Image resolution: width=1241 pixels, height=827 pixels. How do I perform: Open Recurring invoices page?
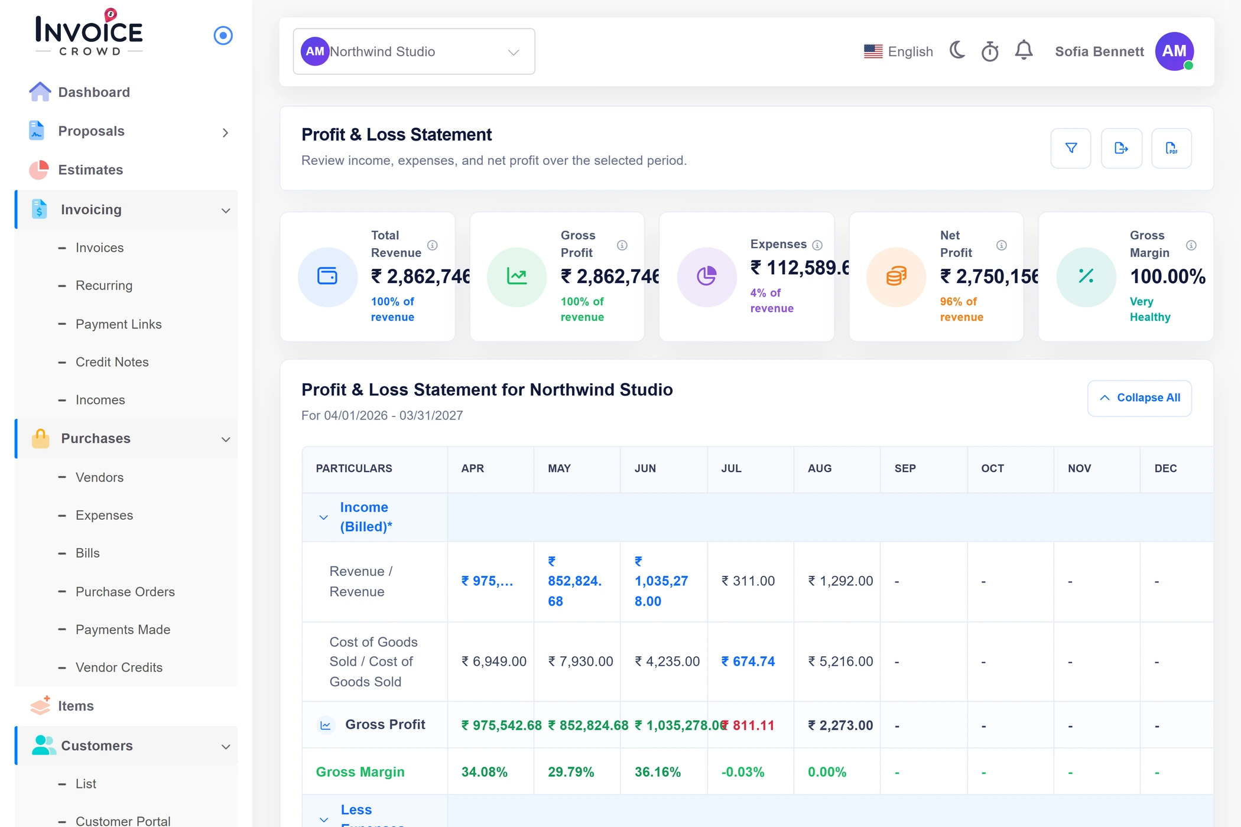point(104,285)
